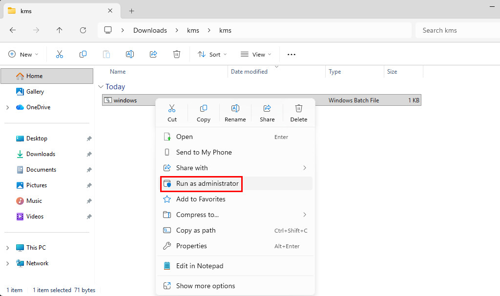Open the View dropdown menu

256,54
